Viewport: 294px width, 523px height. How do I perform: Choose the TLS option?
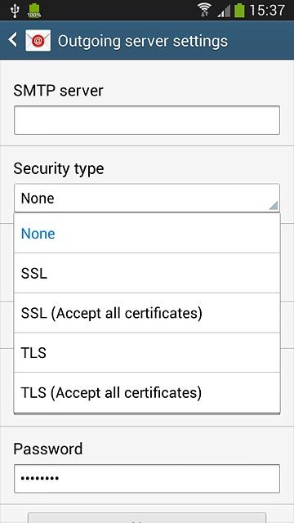pyautogui.click(x=147, y=352)
